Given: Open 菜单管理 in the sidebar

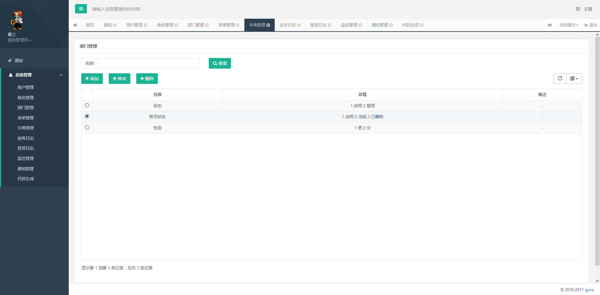Looking at the screenshot, I should tap(26, 118).
